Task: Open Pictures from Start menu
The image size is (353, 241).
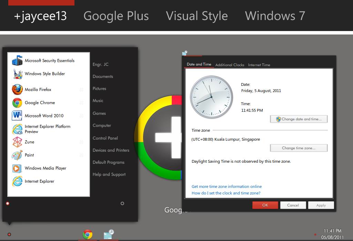Action: coord(99,89)
